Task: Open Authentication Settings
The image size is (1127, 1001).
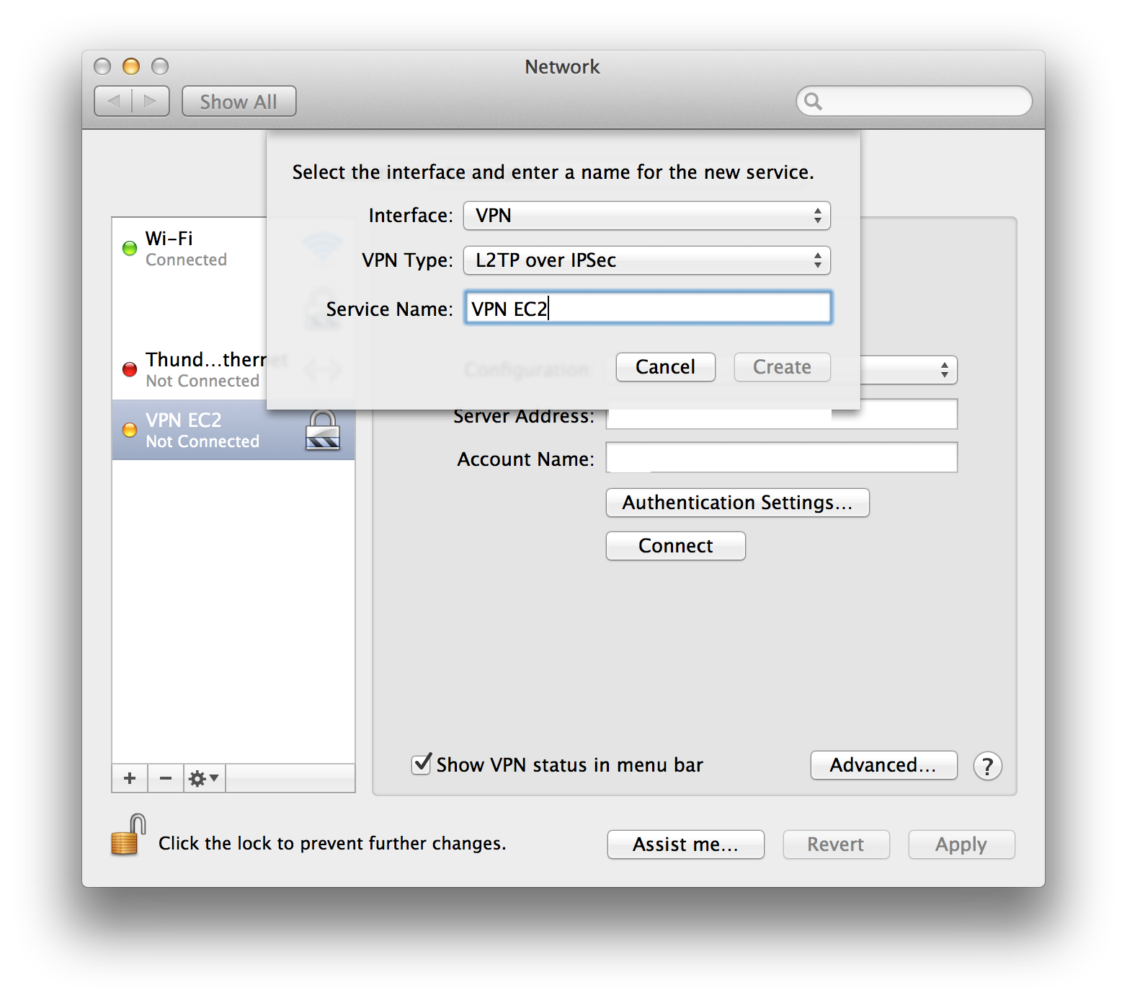Action: [x=738, y=503]
